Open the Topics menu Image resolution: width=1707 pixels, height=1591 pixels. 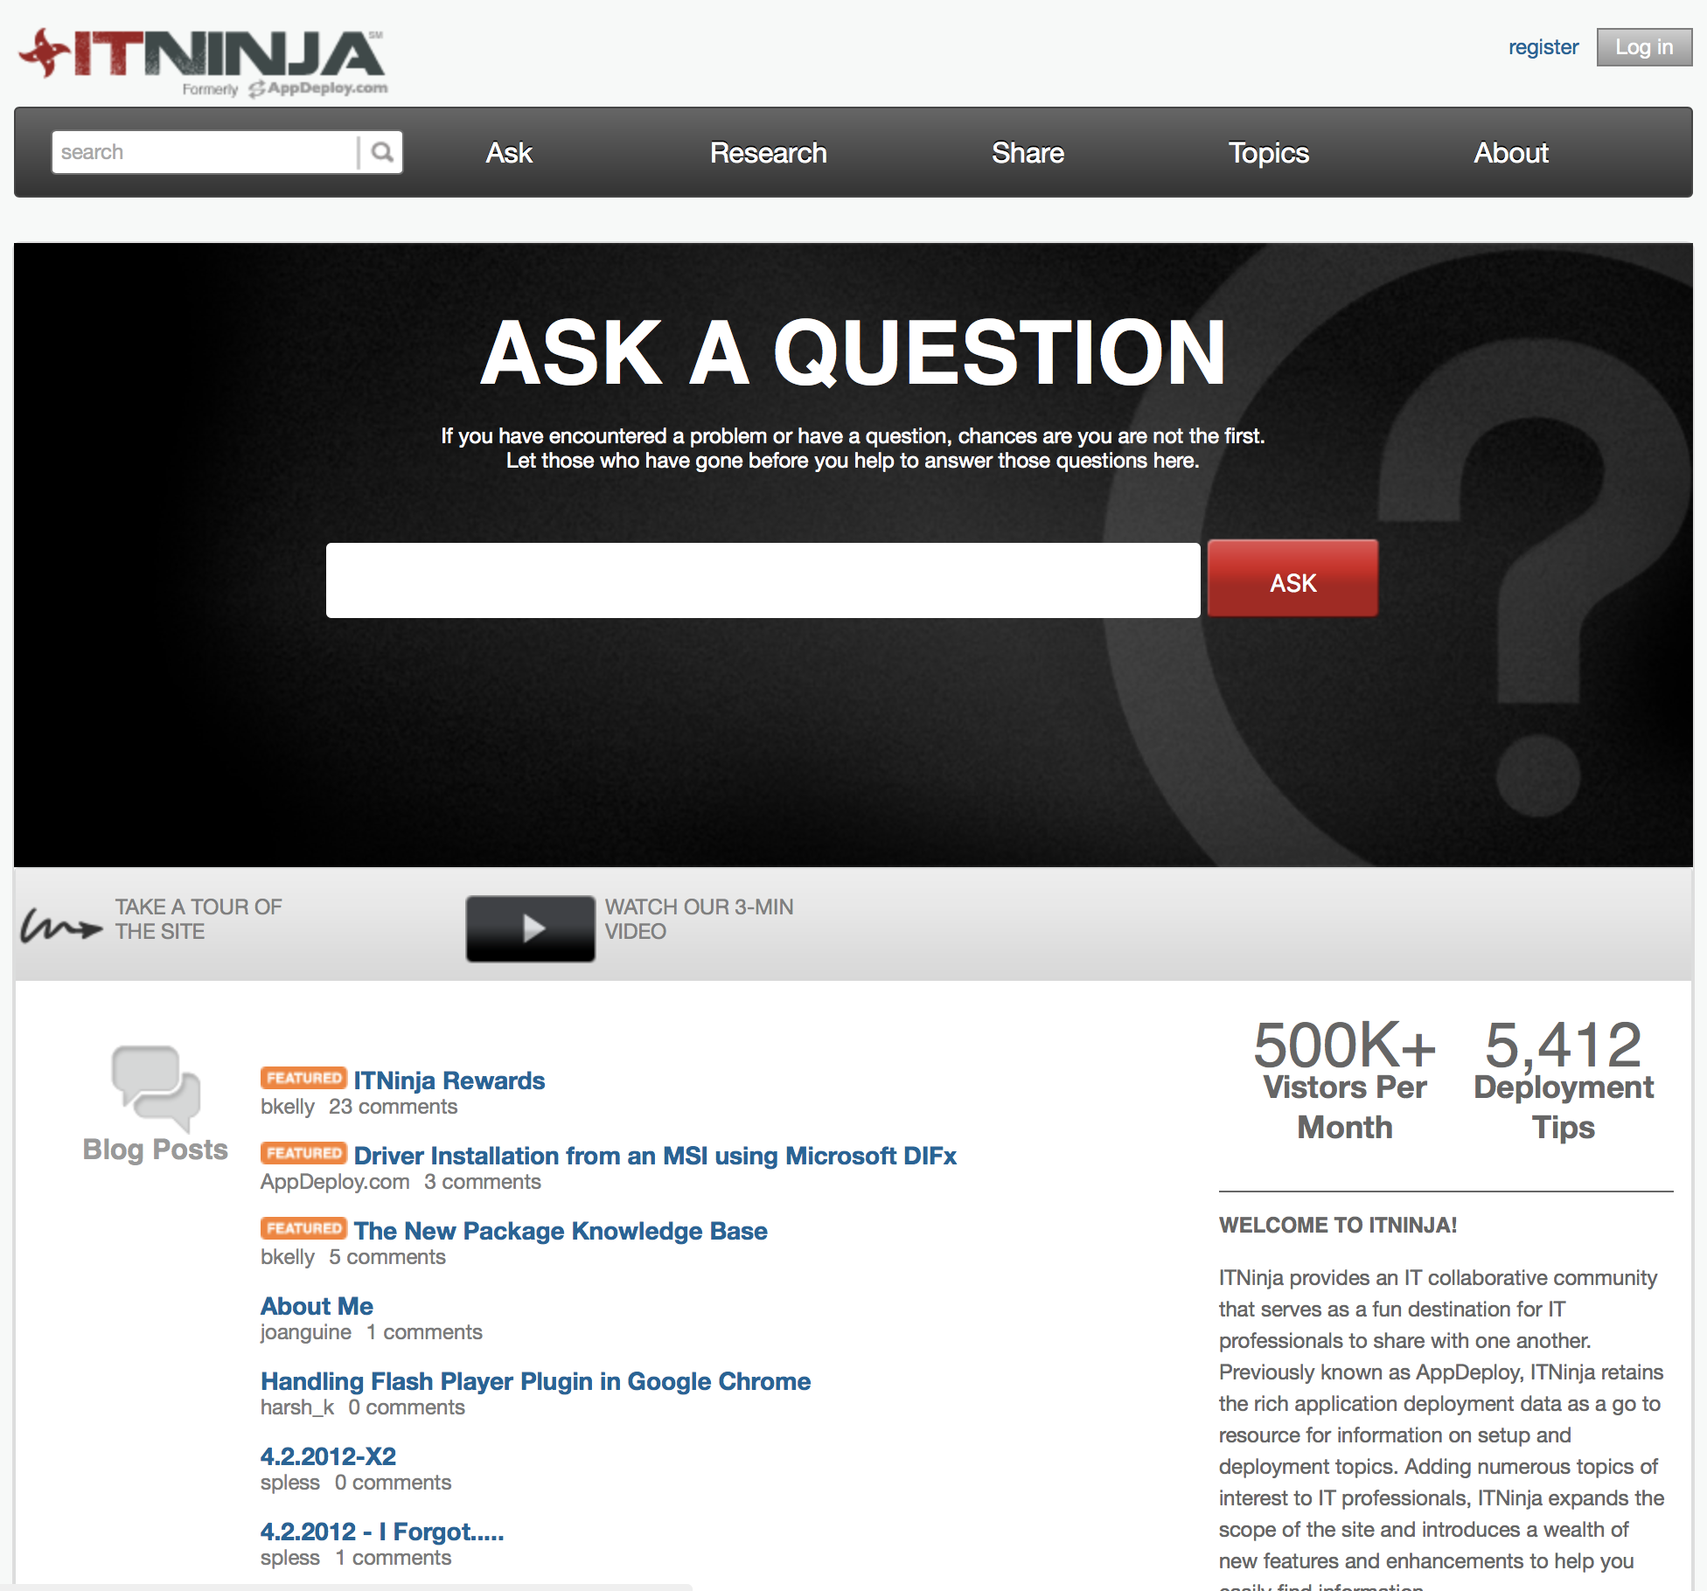(x=1268, y=153)
